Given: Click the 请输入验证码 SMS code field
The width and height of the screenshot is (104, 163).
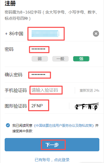Looking at the screenshot, I should click(46, 90).
